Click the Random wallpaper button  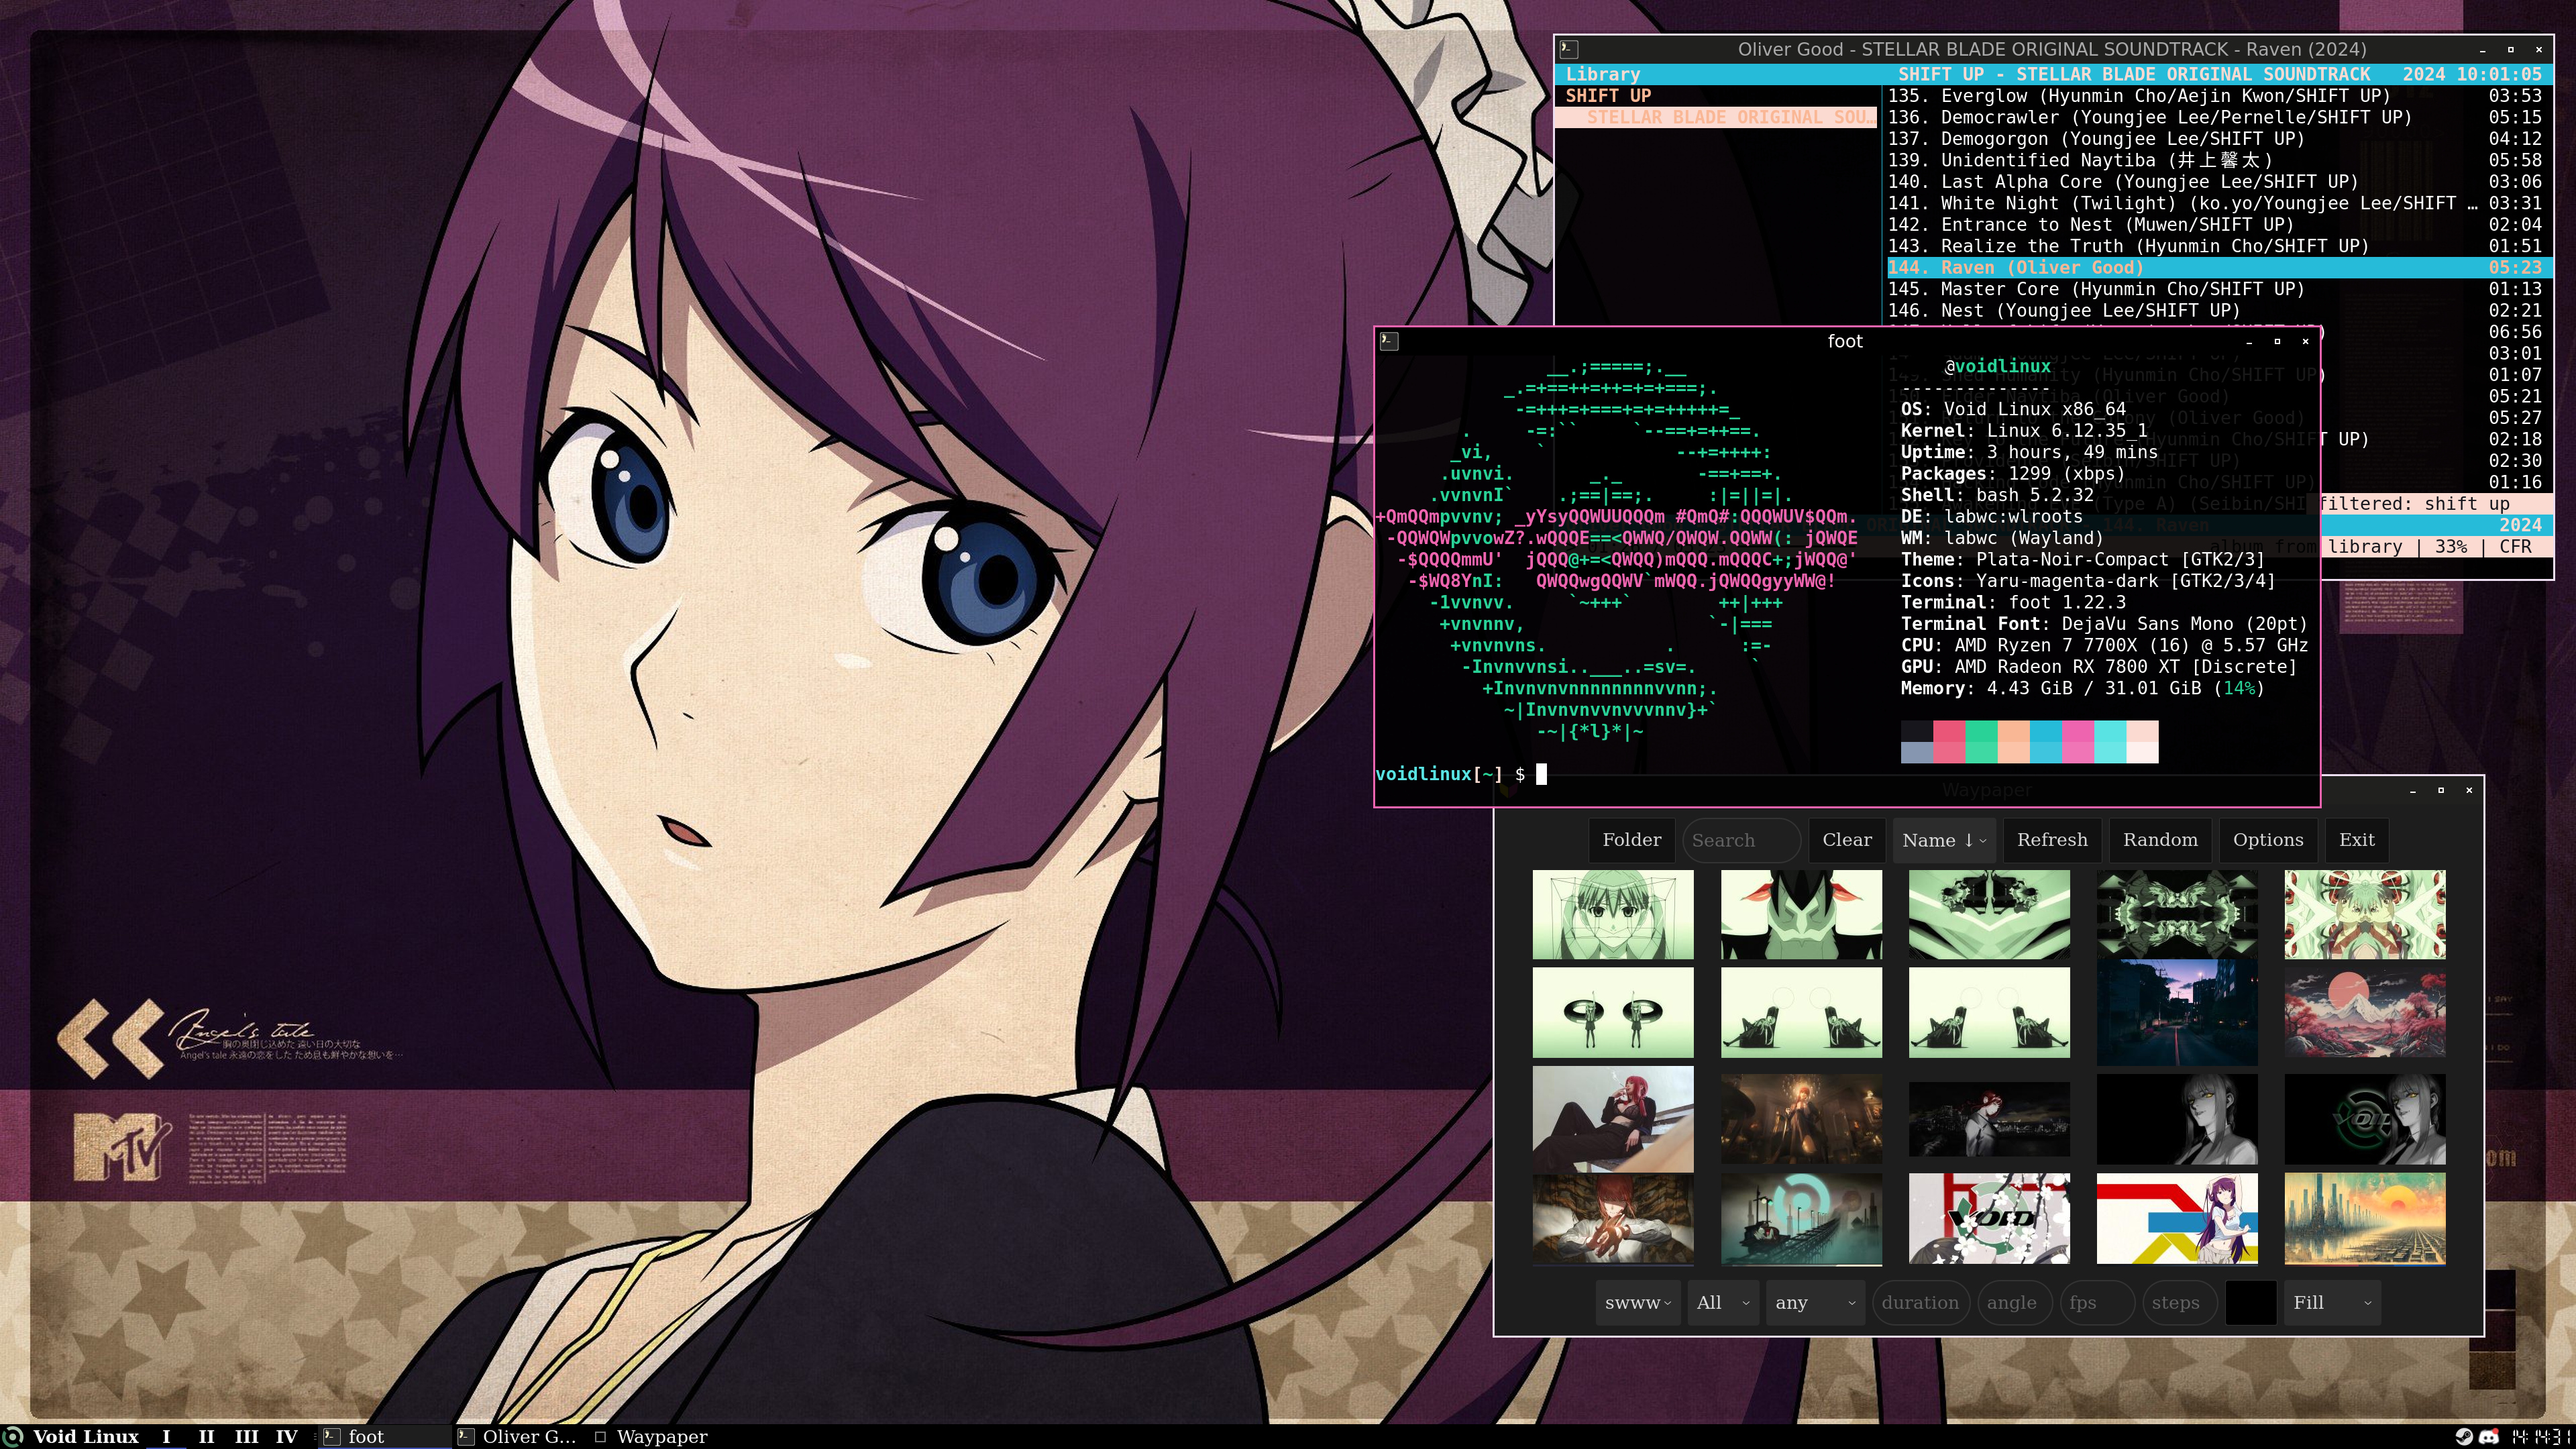2160,840
